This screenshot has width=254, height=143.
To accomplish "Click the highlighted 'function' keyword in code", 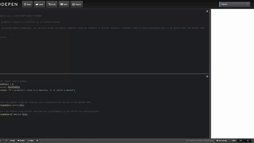I will pyautogui.click(x=12, y=87).
